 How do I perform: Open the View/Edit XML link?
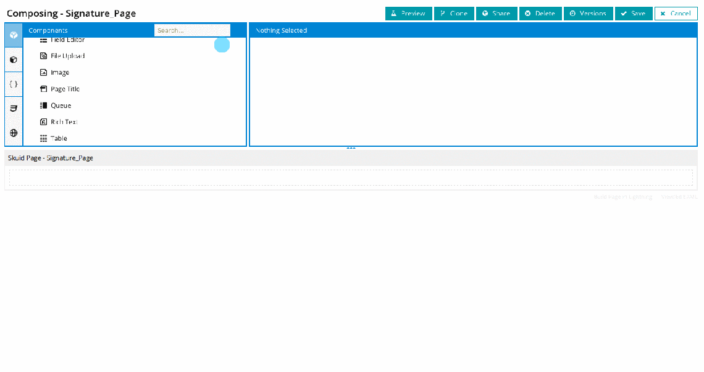tap(680, 196)
